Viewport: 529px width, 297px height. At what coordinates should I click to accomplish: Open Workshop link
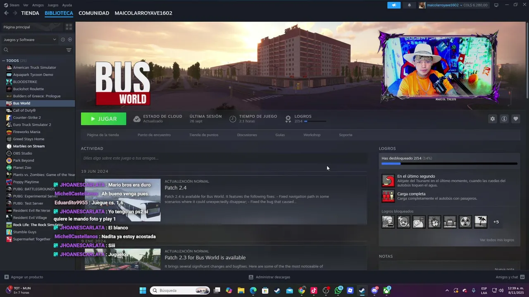tap(312, 135)
